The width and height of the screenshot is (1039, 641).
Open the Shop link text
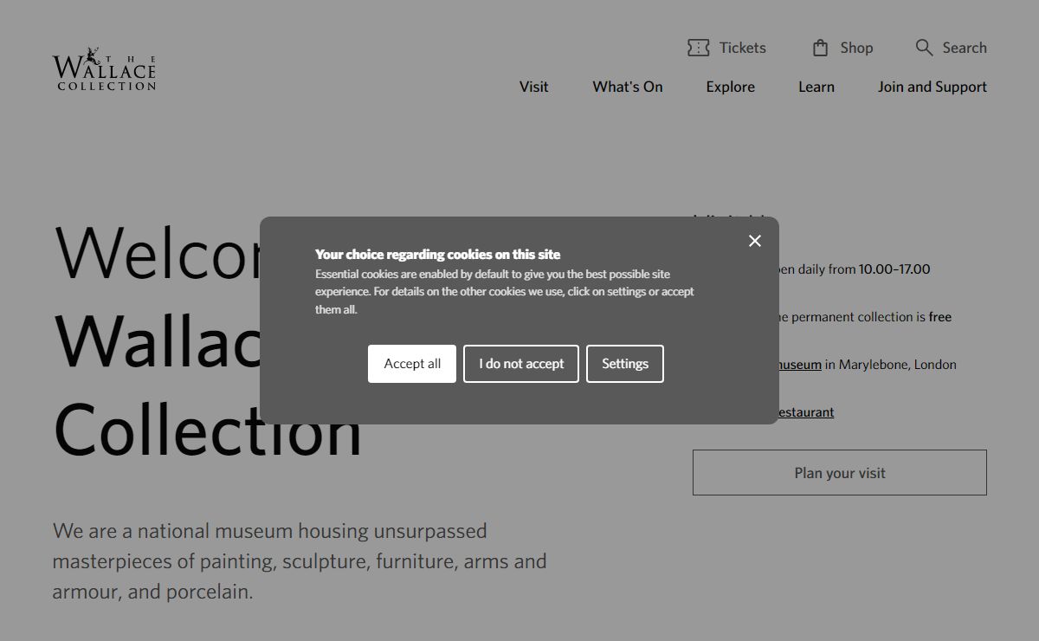coord(856,48)
